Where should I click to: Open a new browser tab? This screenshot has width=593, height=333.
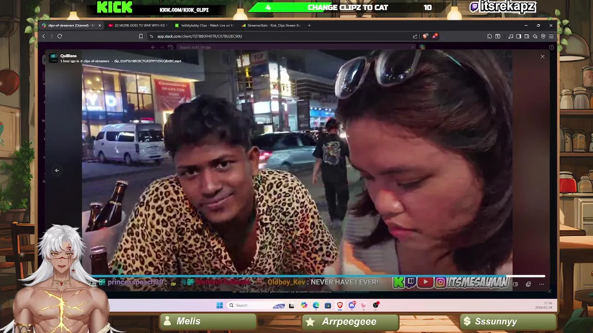pos(309,25)
